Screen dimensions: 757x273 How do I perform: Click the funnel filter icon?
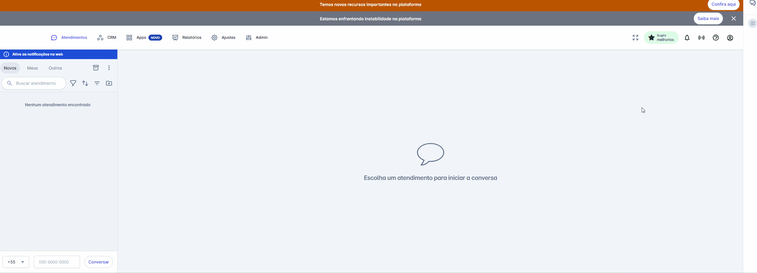73,83
